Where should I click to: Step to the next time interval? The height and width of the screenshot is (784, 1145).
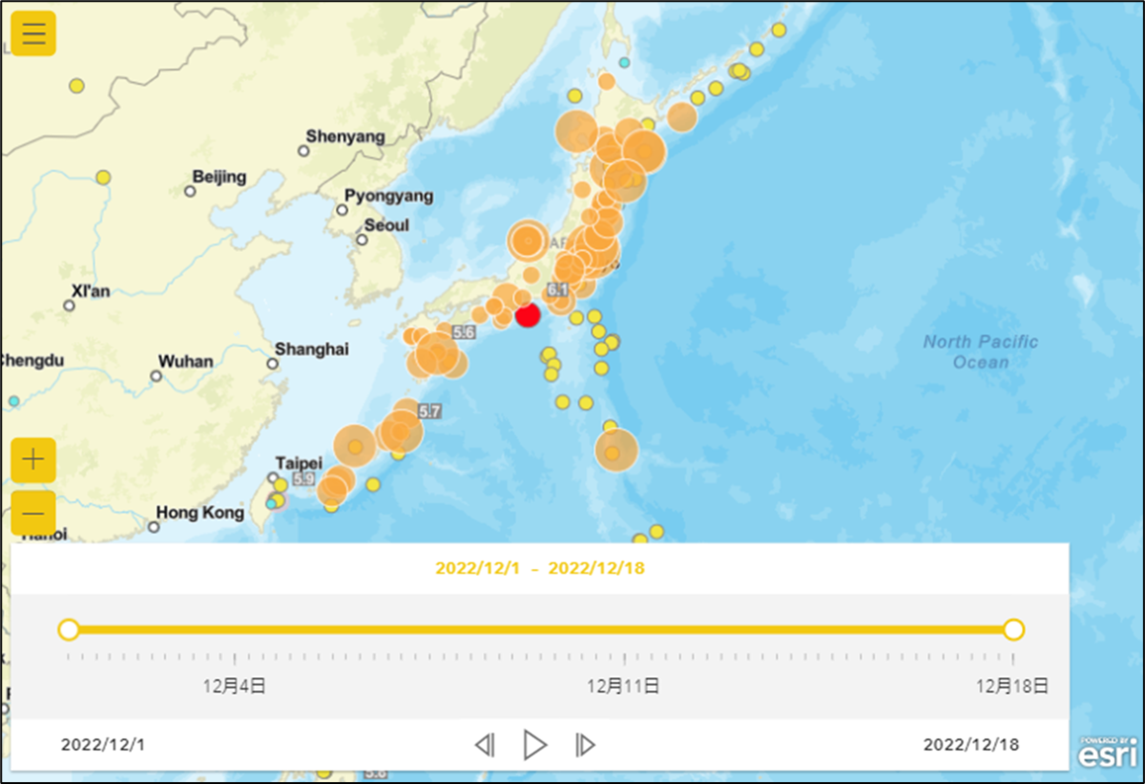tap(586, 745)
